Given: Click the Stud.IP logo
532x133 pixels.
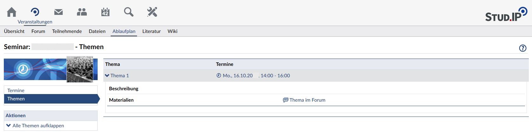Looking at the screenshot, I should click(x=506, y=15).
